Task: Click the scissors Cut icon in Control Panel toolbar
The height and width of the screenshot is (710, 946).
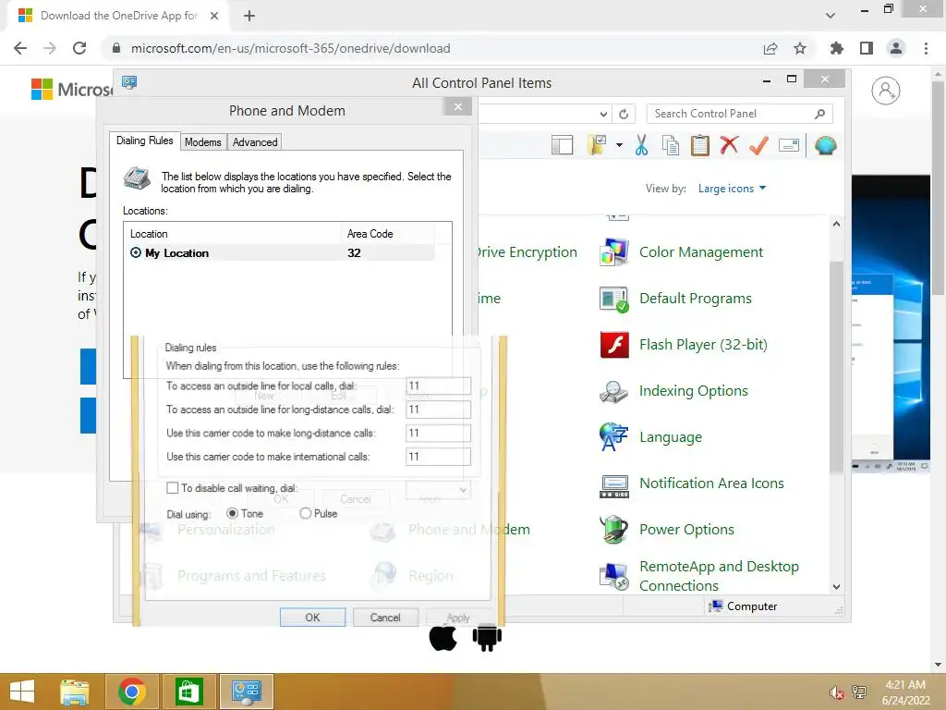Action: click(641, 145)
